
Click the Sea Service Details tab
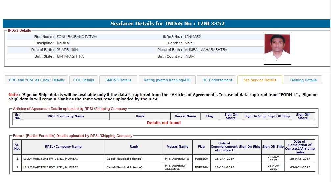260,80
